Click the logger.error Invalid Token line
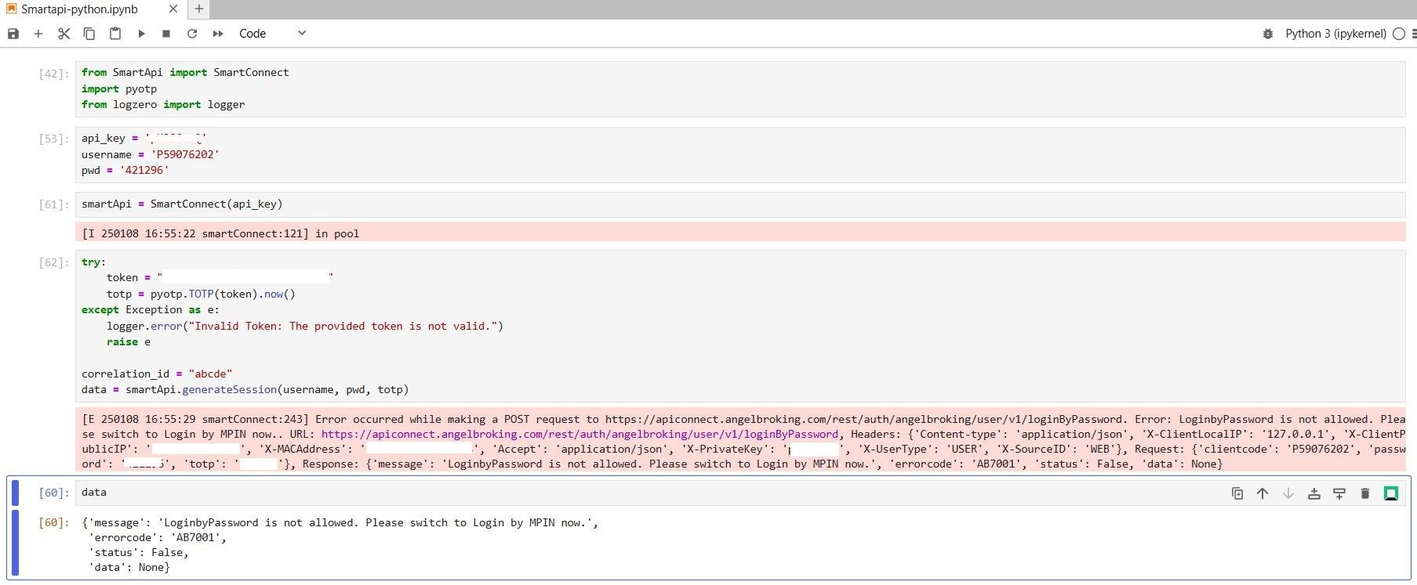Image resolution: width=1417 pixels, height=585 pixels. click(305, 327)
